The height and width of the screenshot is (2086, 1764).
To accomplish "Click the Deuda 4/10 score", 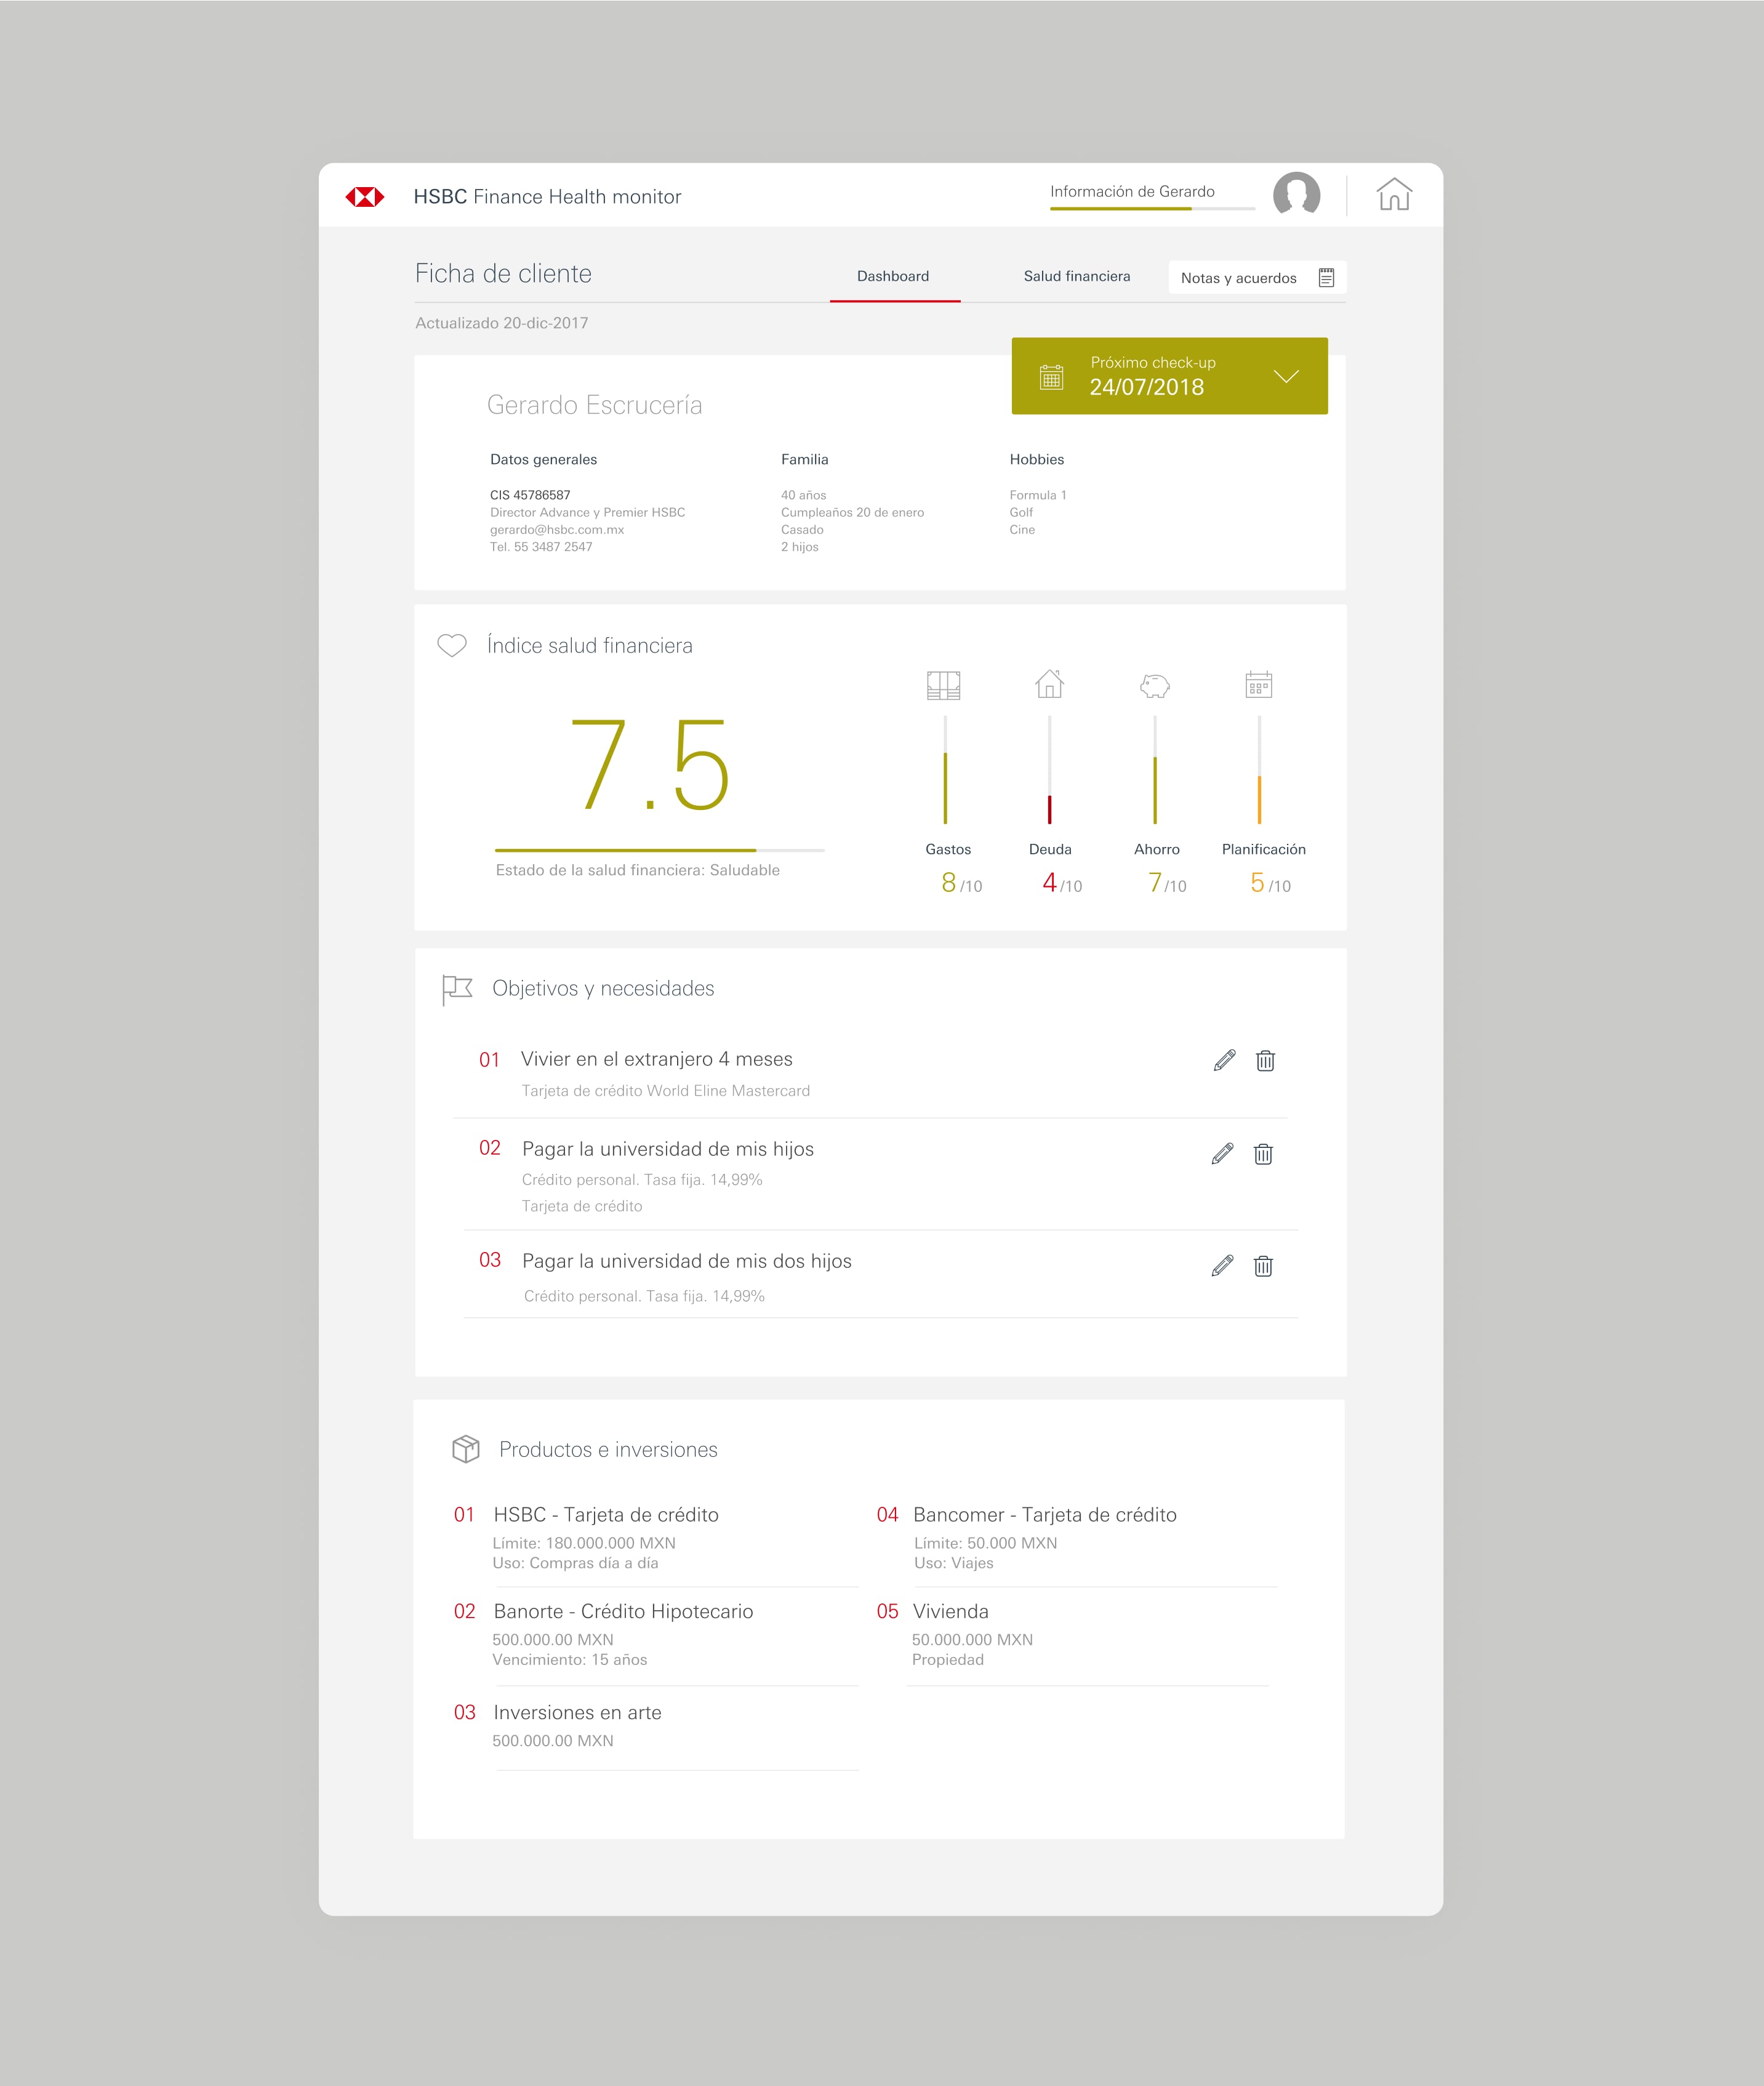I will tap(1062, 883).
